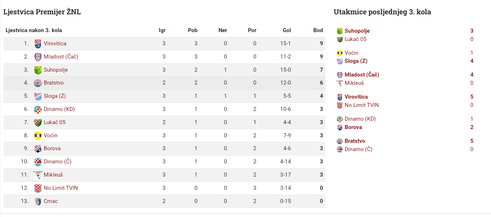Screen dimensions: 491x217
Task: Click the yellow Voćin crest in table
Action: pyautogui.click(x=38, y=136)
